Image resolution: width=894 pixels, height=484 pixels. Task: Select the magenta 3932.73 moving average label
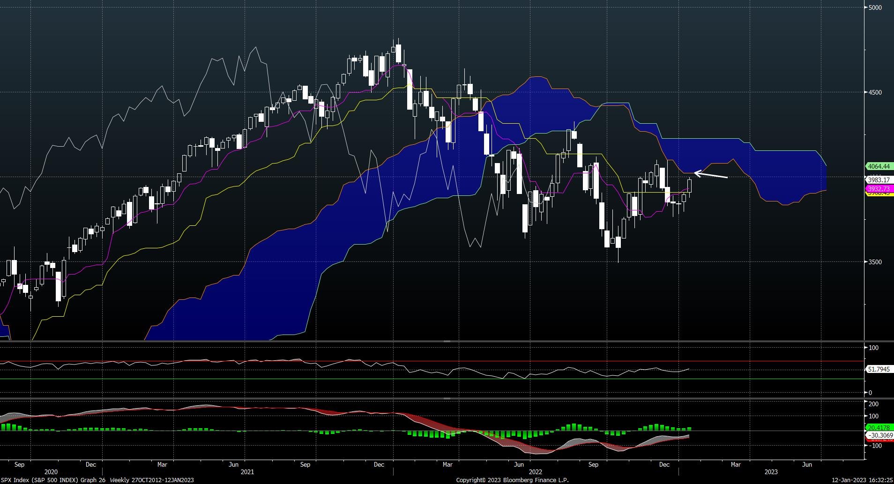pyautogui.click(x=880, y=189)
